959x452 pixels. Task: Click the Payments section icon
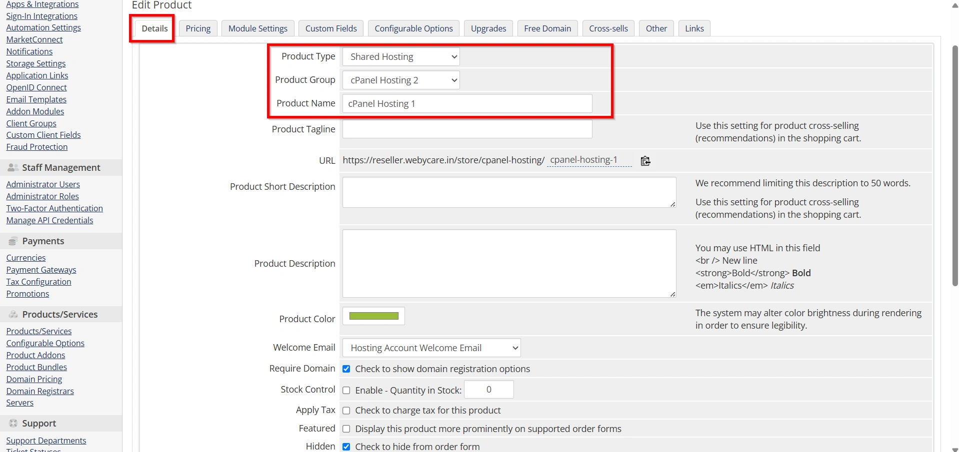tap(13, 241)
